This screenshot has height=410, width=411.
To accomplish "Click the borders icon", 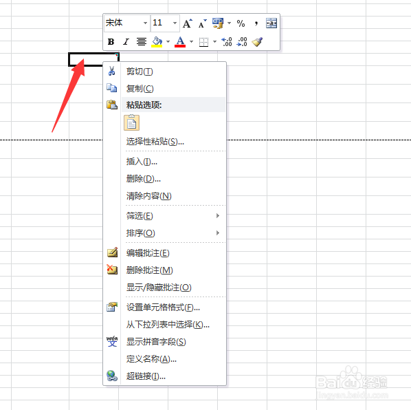I will tap(203, 42).
